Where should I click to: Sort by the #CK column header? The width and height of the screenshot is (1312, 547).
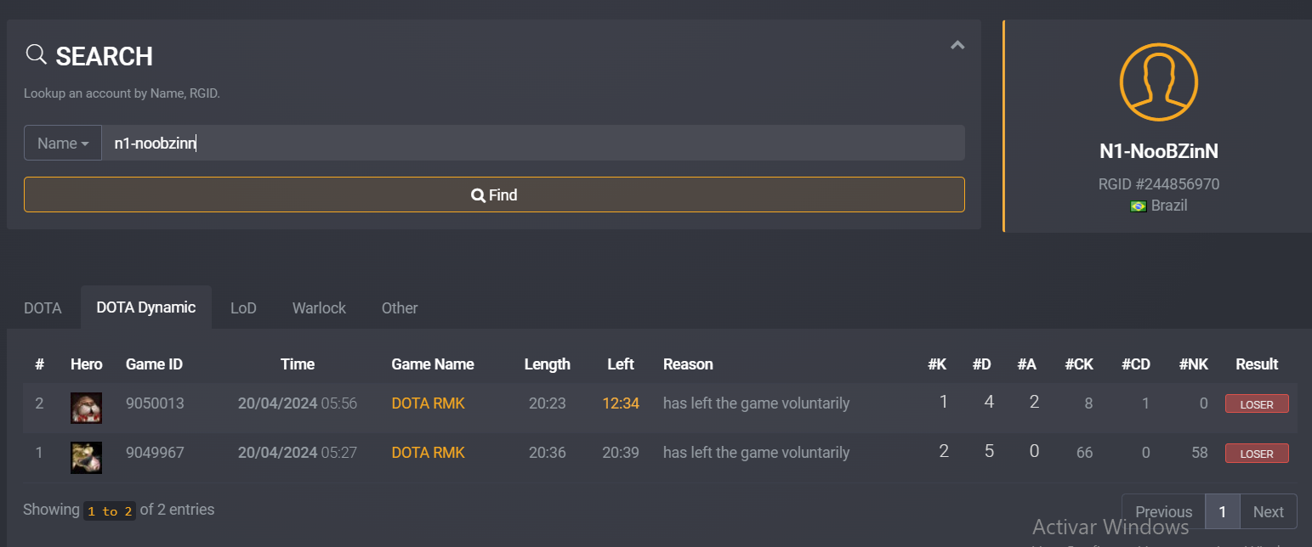click(x=1079, y=364)
